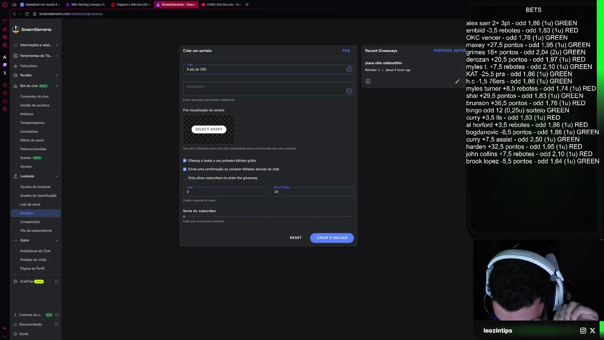This screenshot has height=340, width=604.
Task: Collapse the Bot do chat section
Action: point(57,86)
